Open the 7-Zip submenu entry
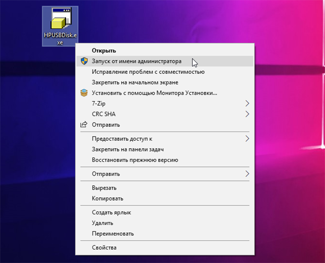 pos(165,103)
